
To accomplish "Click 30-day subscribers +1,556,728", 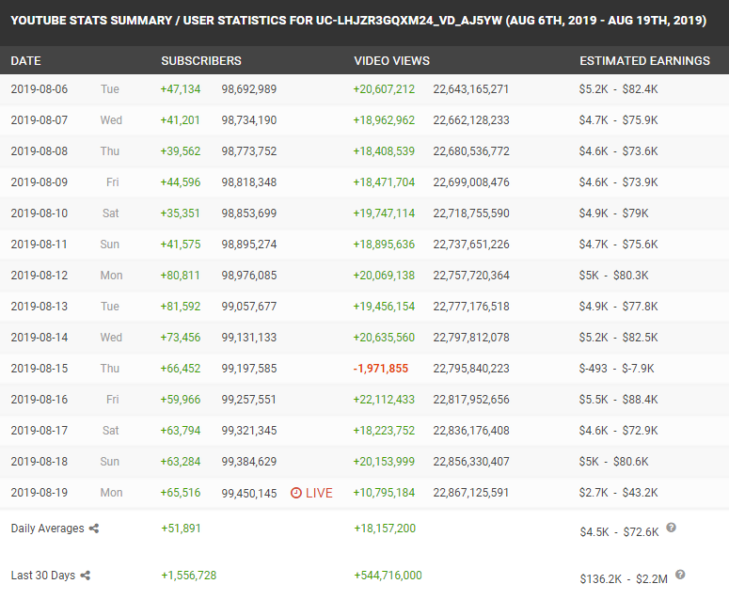I will tap(189, 576).
